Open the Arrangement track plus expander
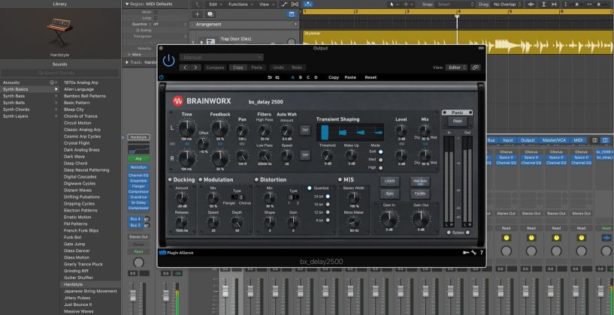 tap(295, 24)
